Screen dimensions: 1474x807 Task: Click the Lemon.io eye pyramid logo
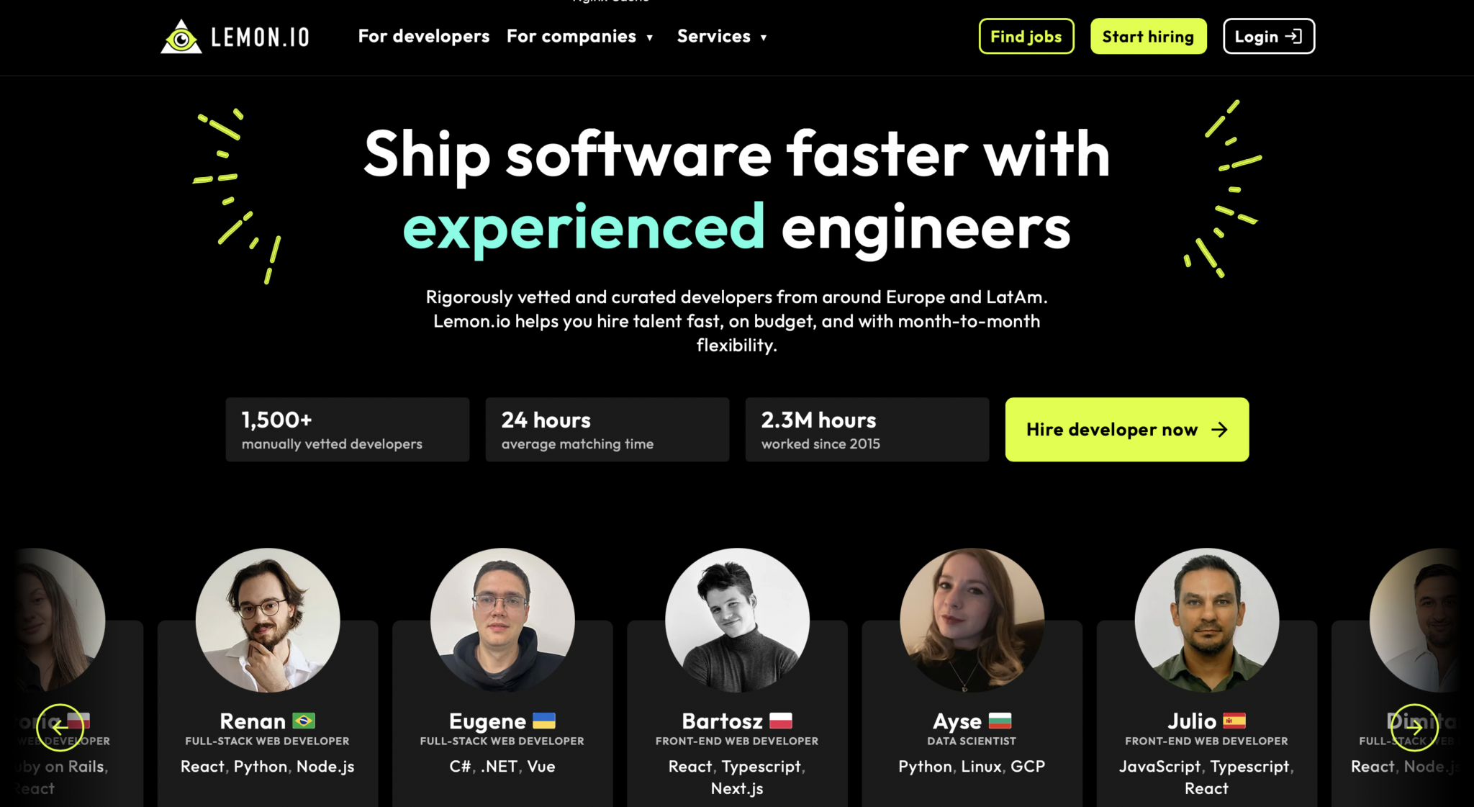pyautogui.click(x=182, y=36)
